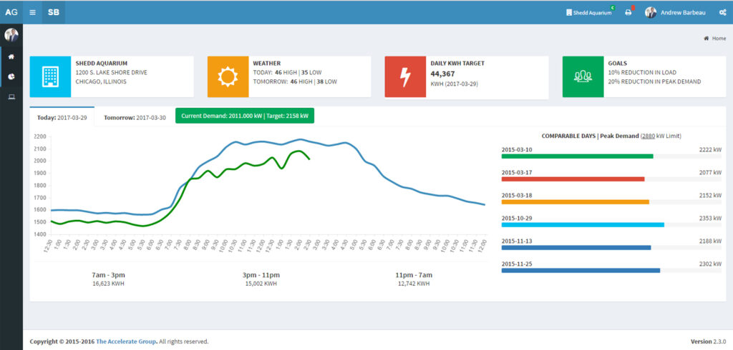Click the 3pm - 11pm period label
The height and width of the screenshot is (350, 733).
coord(261,275)
